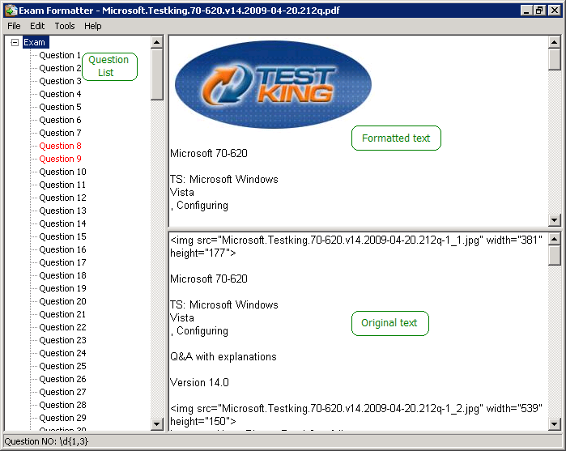Select Question 3 in the tree
The image size is (566, 451).
coord(60,81)
